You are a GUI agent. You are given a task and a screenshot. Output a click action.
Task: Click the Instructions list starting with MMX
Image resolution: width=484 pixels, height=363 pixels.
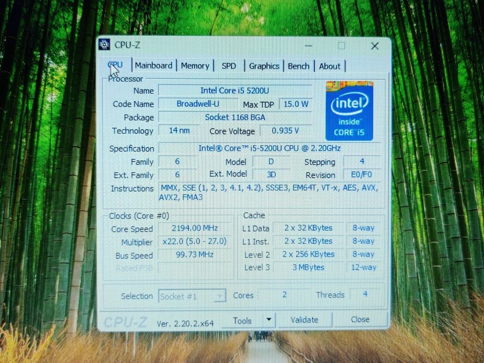[x=269, y=192]
